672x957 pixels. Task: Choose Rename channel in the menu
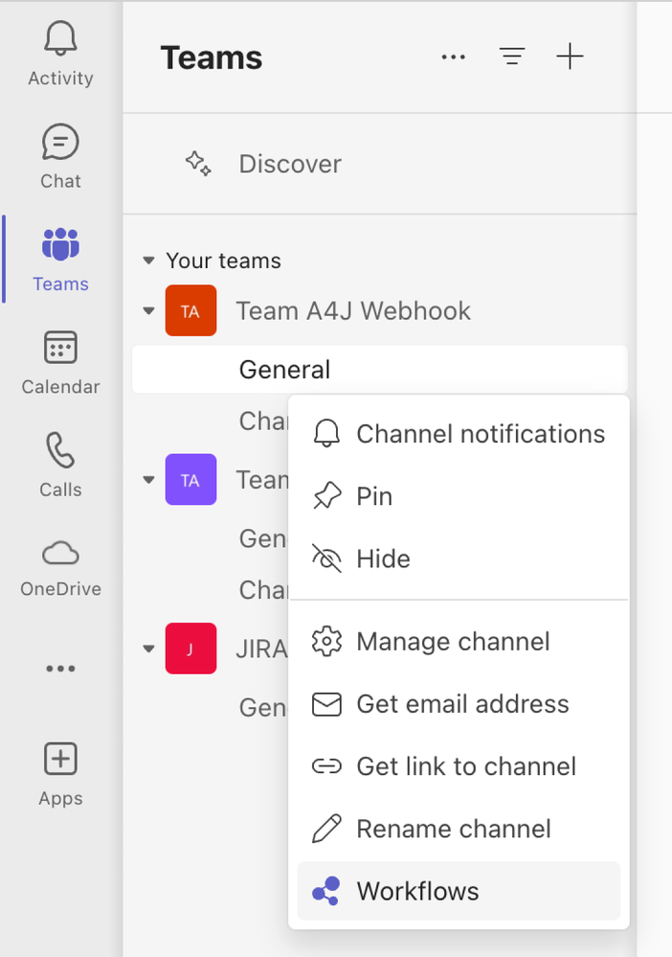(459, 829)
